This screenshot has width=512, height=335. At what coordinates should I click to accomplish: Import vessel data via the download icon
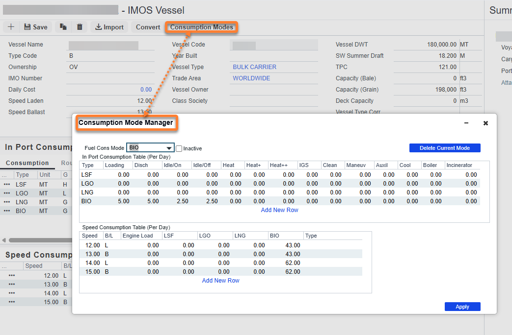109,27
